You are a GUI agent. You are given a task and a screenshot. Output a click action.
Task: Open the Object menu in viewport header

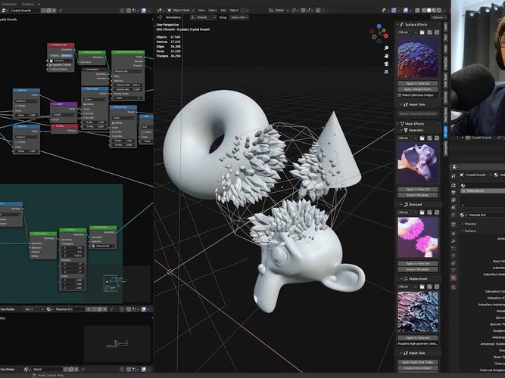coord(234,11)
